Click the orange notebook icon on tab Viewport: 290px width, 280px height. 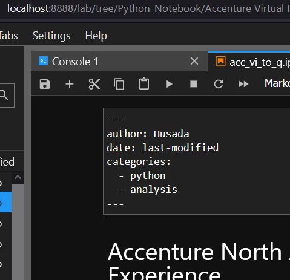[220, 61]
